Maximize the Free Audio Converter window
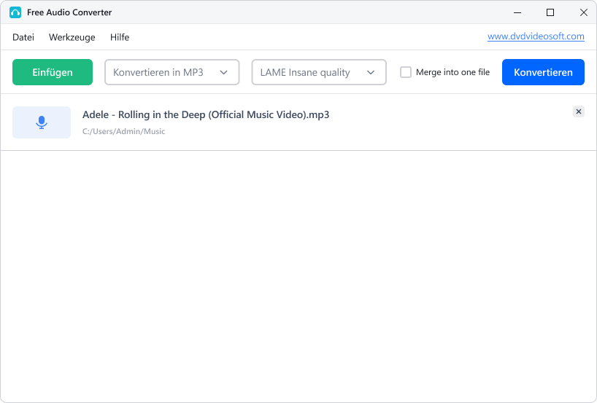 tap(550, 12)
